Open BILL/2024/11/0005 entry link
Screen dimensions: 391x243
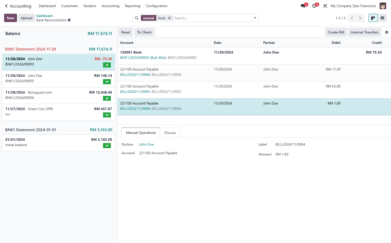point(135,92)
